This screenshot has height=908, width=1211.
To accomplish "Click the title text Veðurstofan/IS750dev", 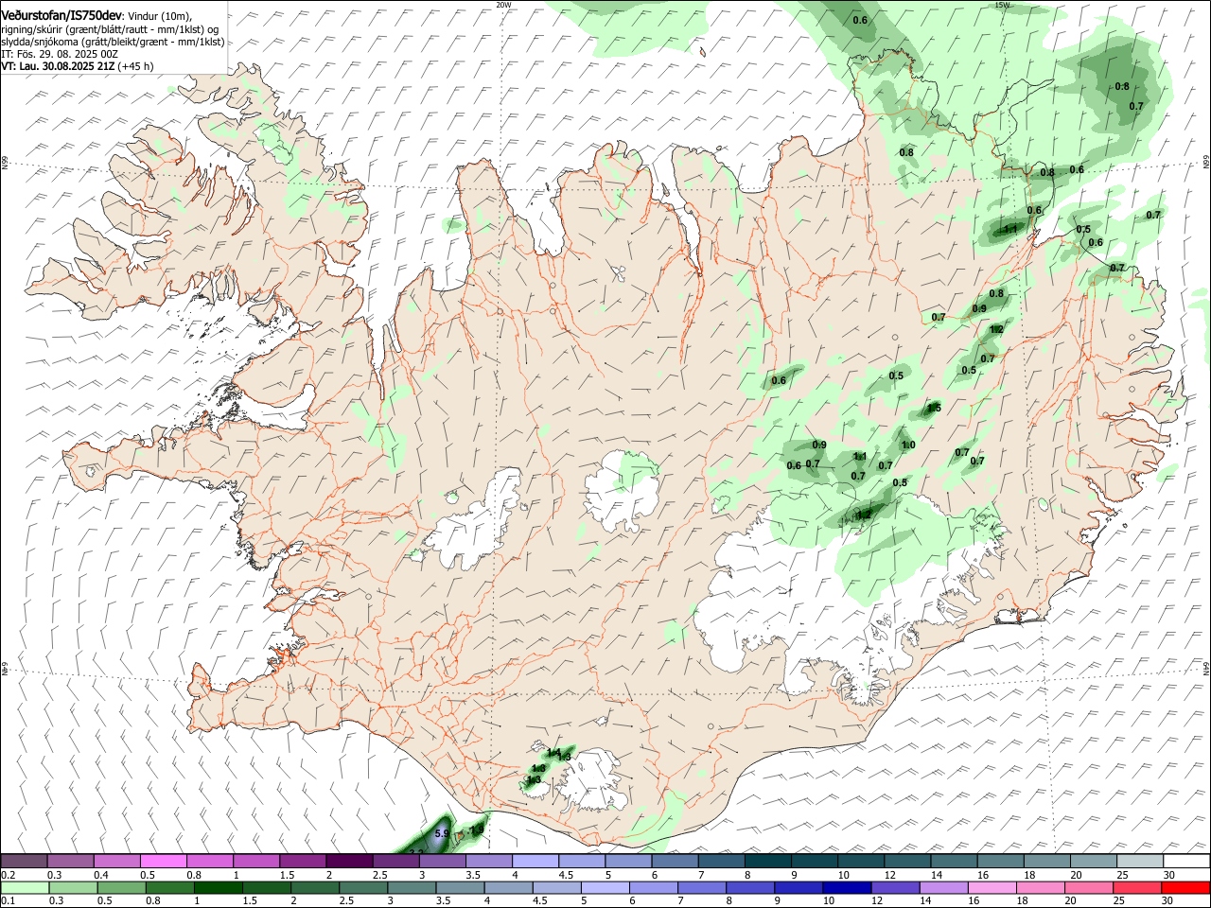I will point(61,16).
